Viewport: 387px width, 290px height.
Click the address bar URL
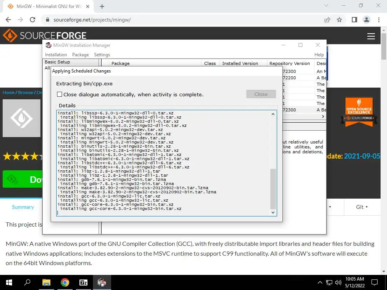click(92, 20)
